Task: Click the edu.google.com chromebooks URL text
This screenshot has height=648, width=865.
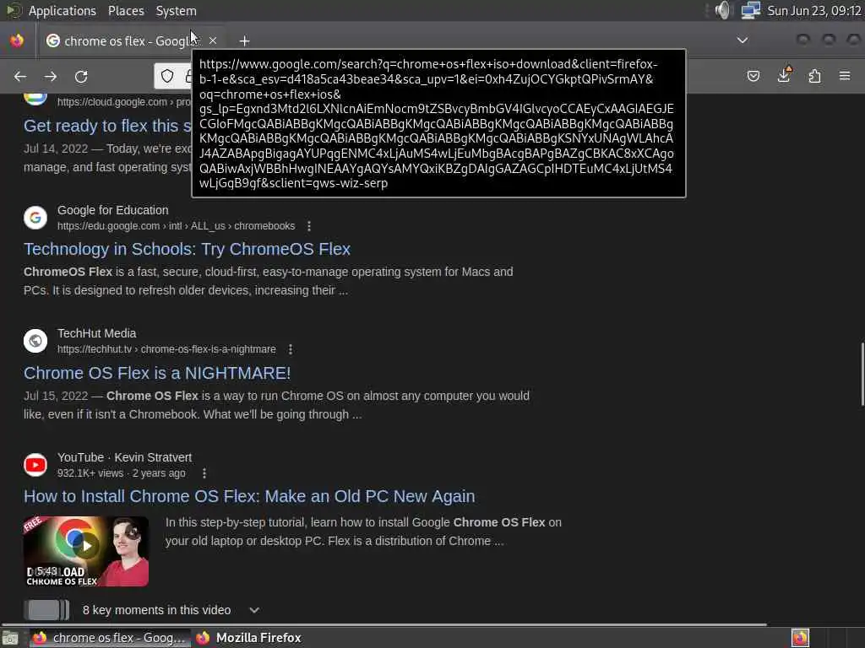Action: (x=176, y=226)
